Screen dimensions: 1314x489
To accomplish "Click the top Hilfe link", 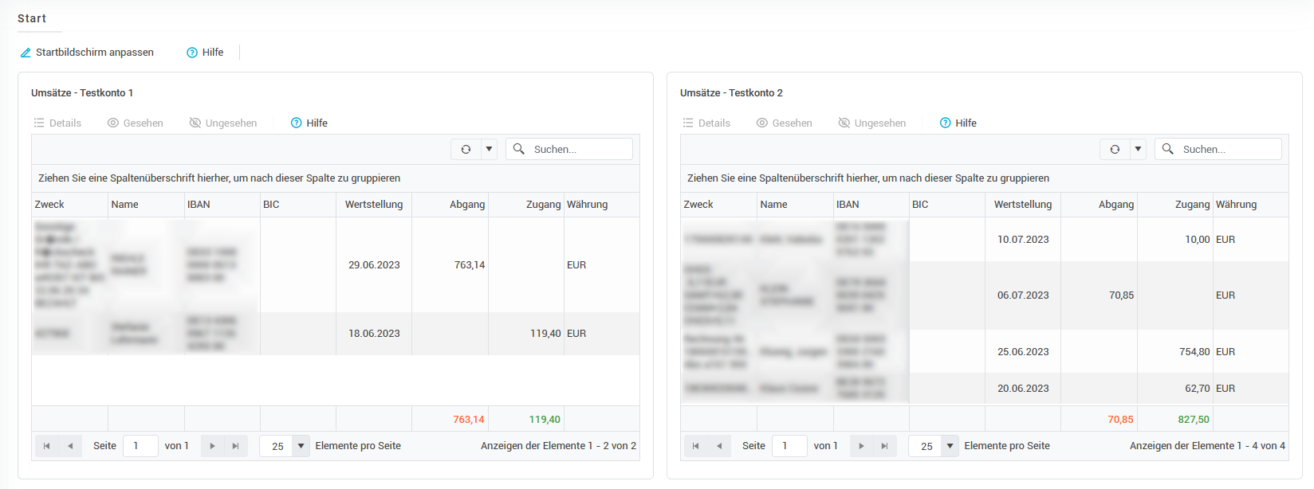I will coord(205,53).
